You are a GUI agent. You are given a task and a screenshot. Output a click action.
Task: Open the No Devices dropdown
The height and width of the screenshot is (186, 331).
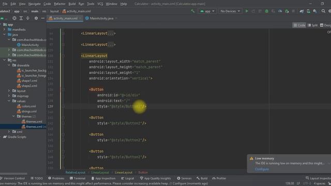pyautogui.click(x=230, y=11)
